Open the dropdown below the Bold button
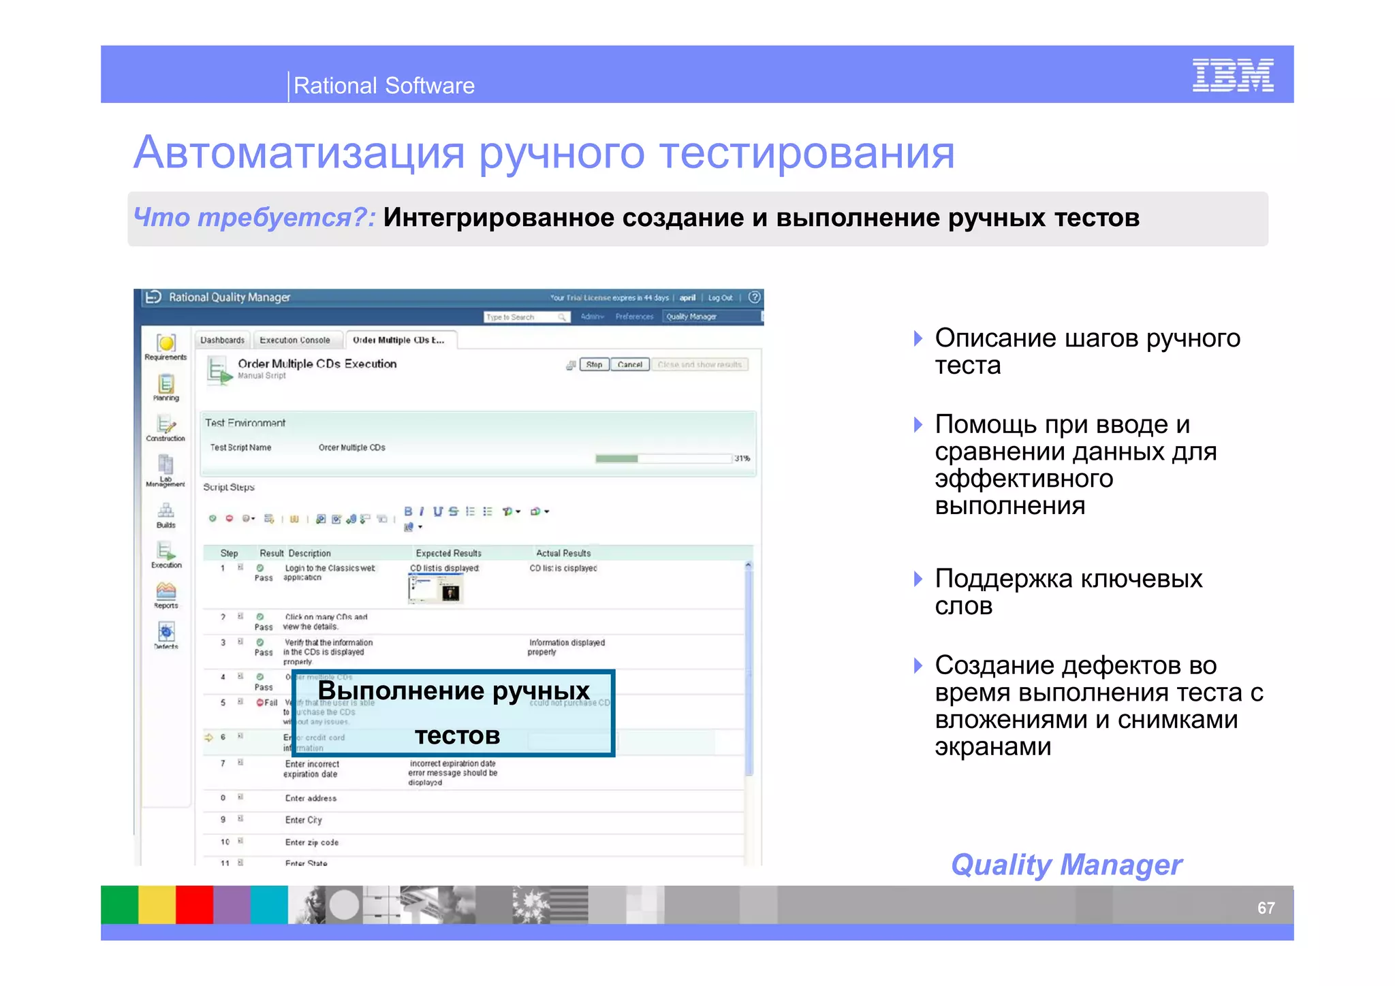The height and width of the screenshot is (986, 1395). coord(413,527)
